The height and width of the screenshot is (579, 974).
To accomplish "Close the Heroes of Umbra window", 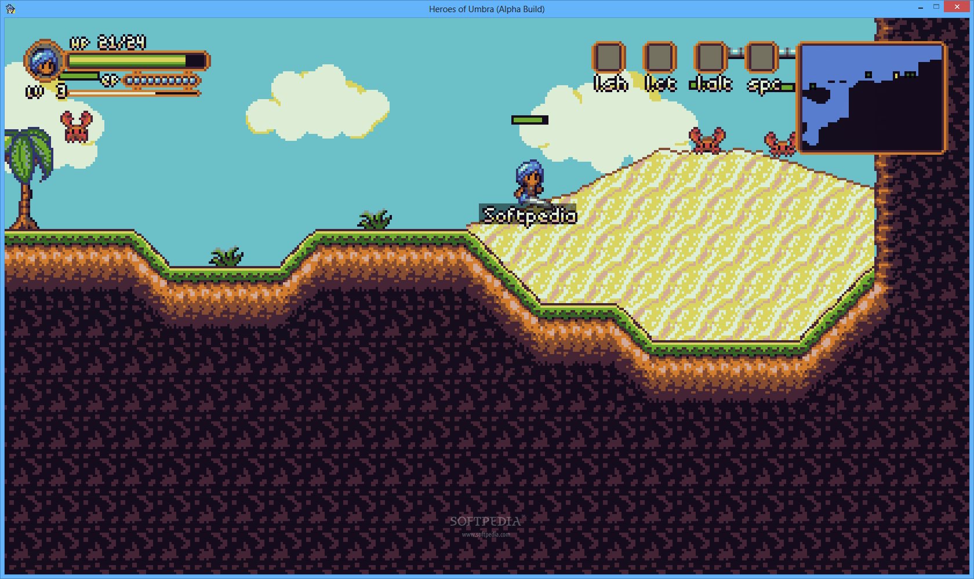I will click(x=957, y=8).
